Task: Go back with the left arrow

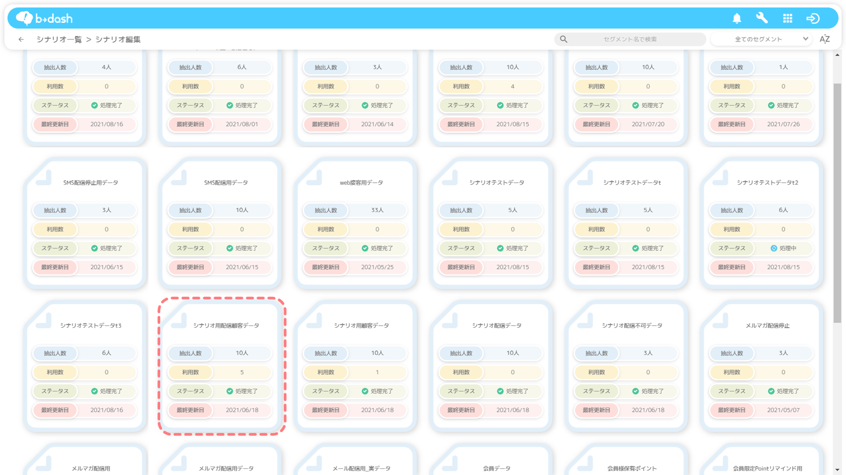Action: 21,39
